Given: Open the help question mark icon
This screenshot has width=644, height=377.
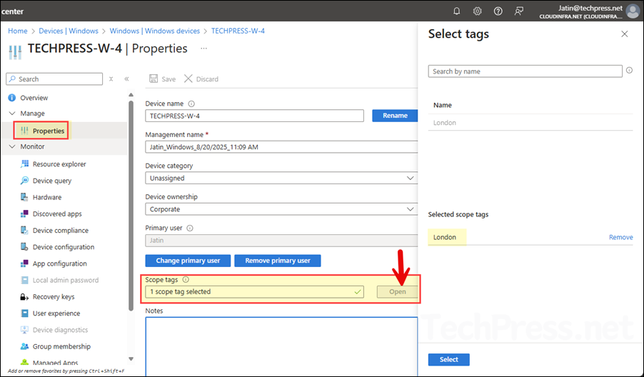Looking at the screenshot, I should (x=498, y=11).
